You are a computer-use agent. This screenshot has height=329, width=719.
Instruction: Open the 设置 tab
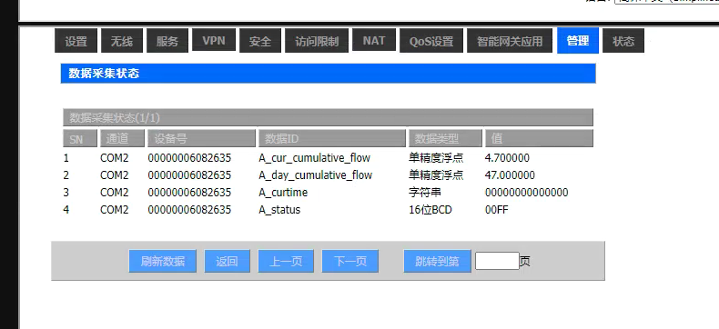pyautogui.click(x=76, y=41)
